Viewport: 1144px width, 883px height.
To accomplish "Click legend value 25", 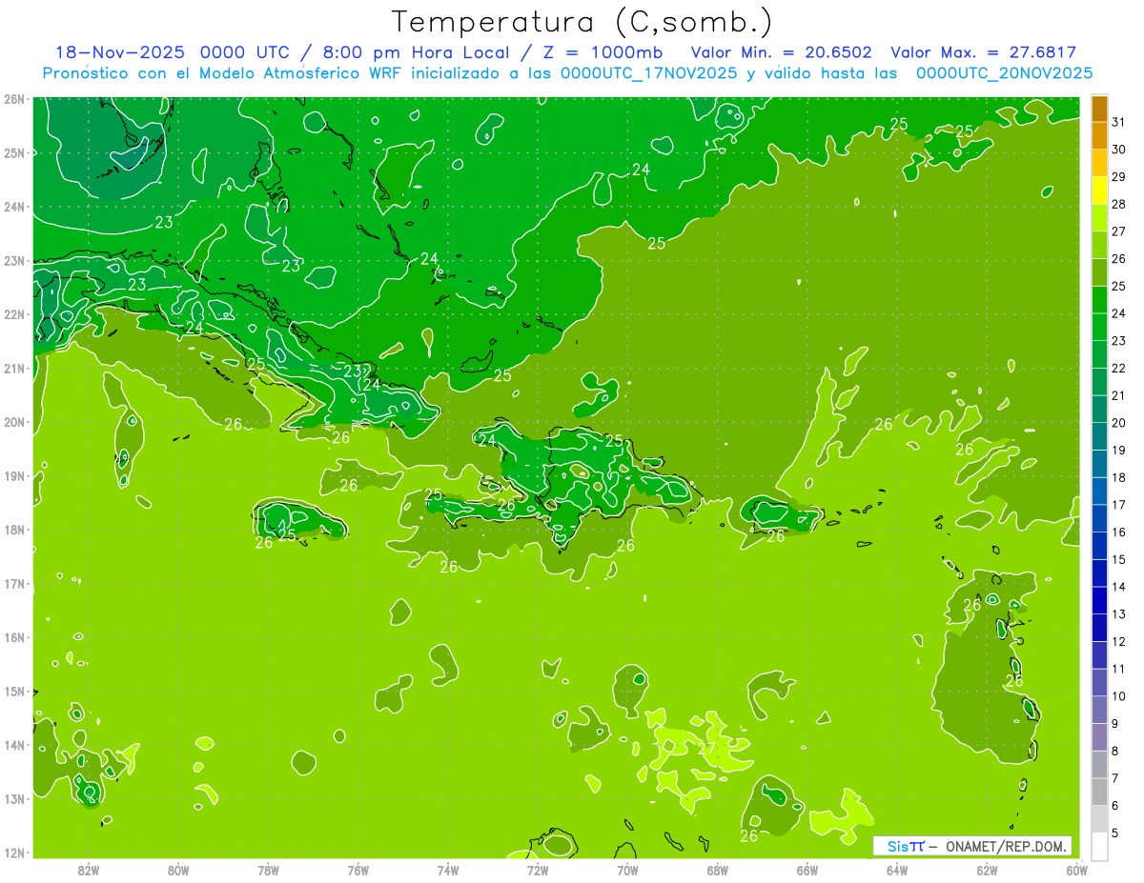I will [x=1118, y=287].
